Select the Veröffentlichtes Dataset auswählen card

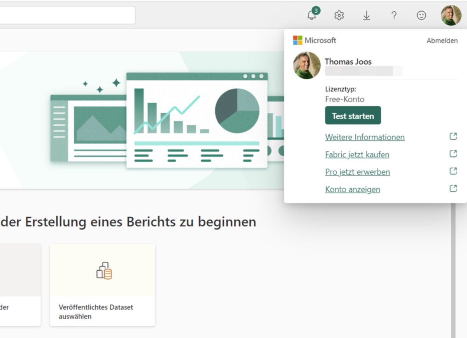[102, 285]
